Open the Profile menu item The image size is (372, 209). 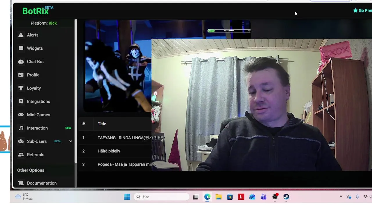tap(45, 75)
